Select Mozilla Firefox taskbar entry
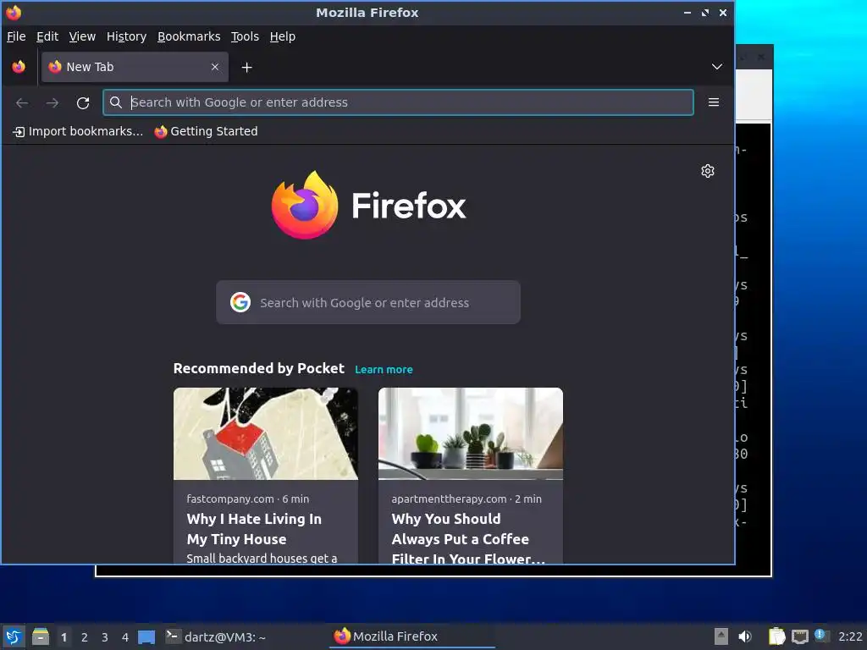Viewport: 867px width, 650px height. (412, 636)
